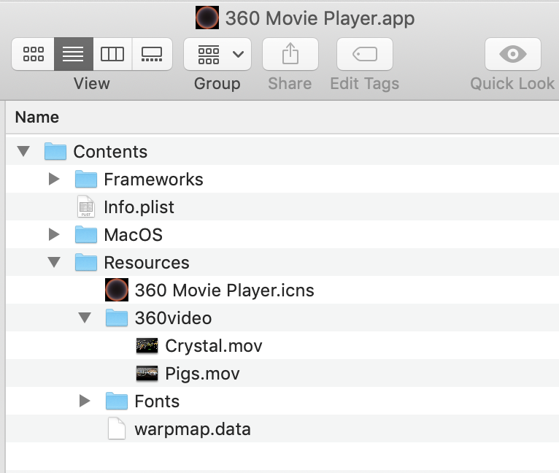Collapse the Resources folder

[54, 262]
